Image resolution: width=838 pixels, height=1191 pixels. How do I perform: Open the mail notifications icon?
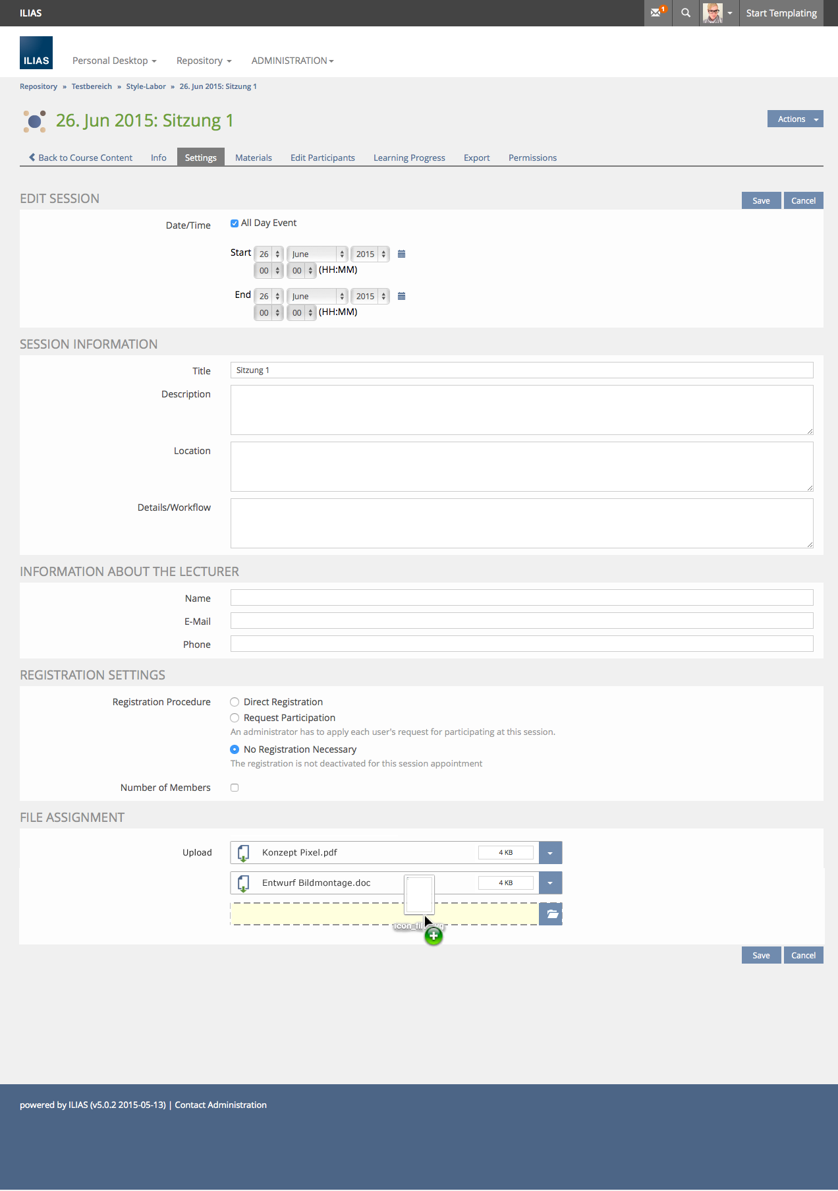coord(657,13)
